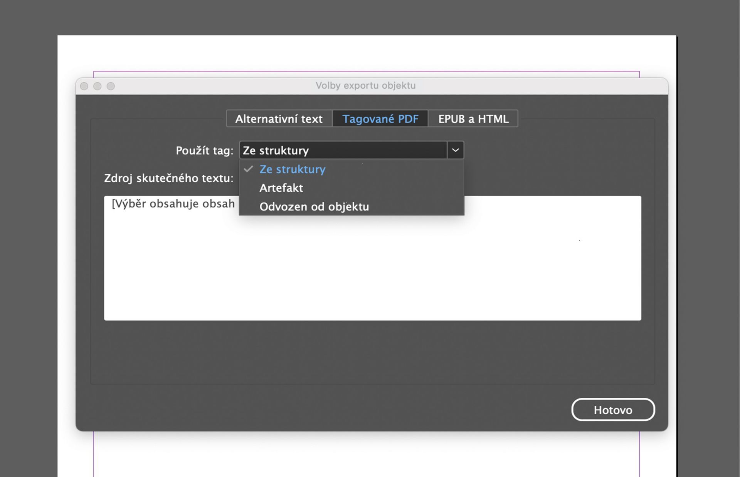Click the Zdroj skutečného textu: label

pos(168,178)
